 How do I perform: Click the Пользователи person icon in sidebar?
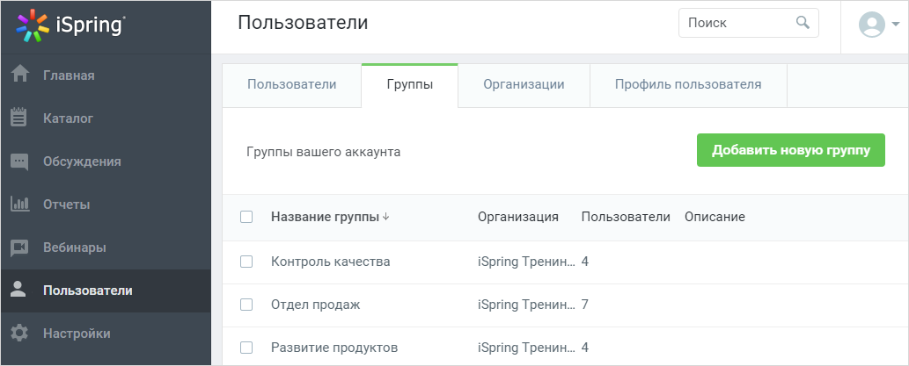19,291
